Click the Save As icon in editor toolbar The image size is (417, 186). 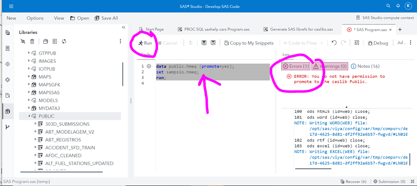[213, 43]
